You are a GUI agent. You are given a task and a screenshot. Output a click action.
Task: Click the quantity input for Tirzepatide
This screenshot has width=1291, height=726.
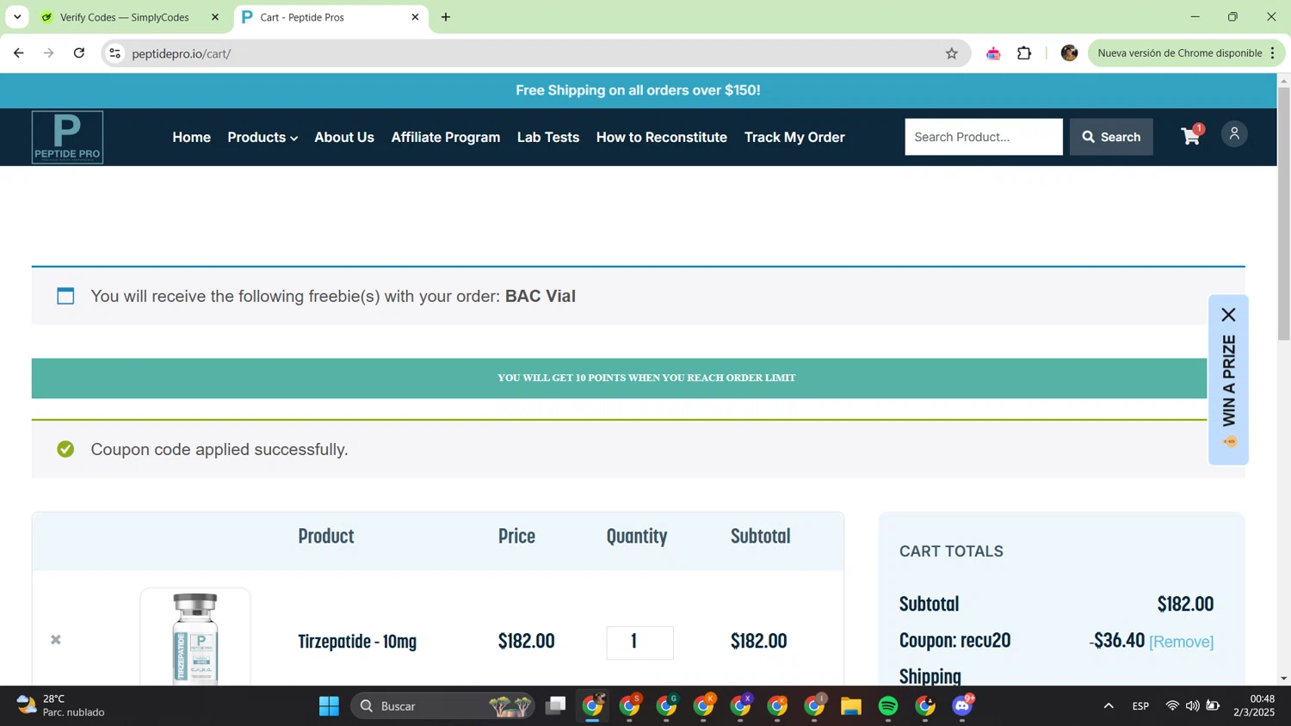[640, 643]
